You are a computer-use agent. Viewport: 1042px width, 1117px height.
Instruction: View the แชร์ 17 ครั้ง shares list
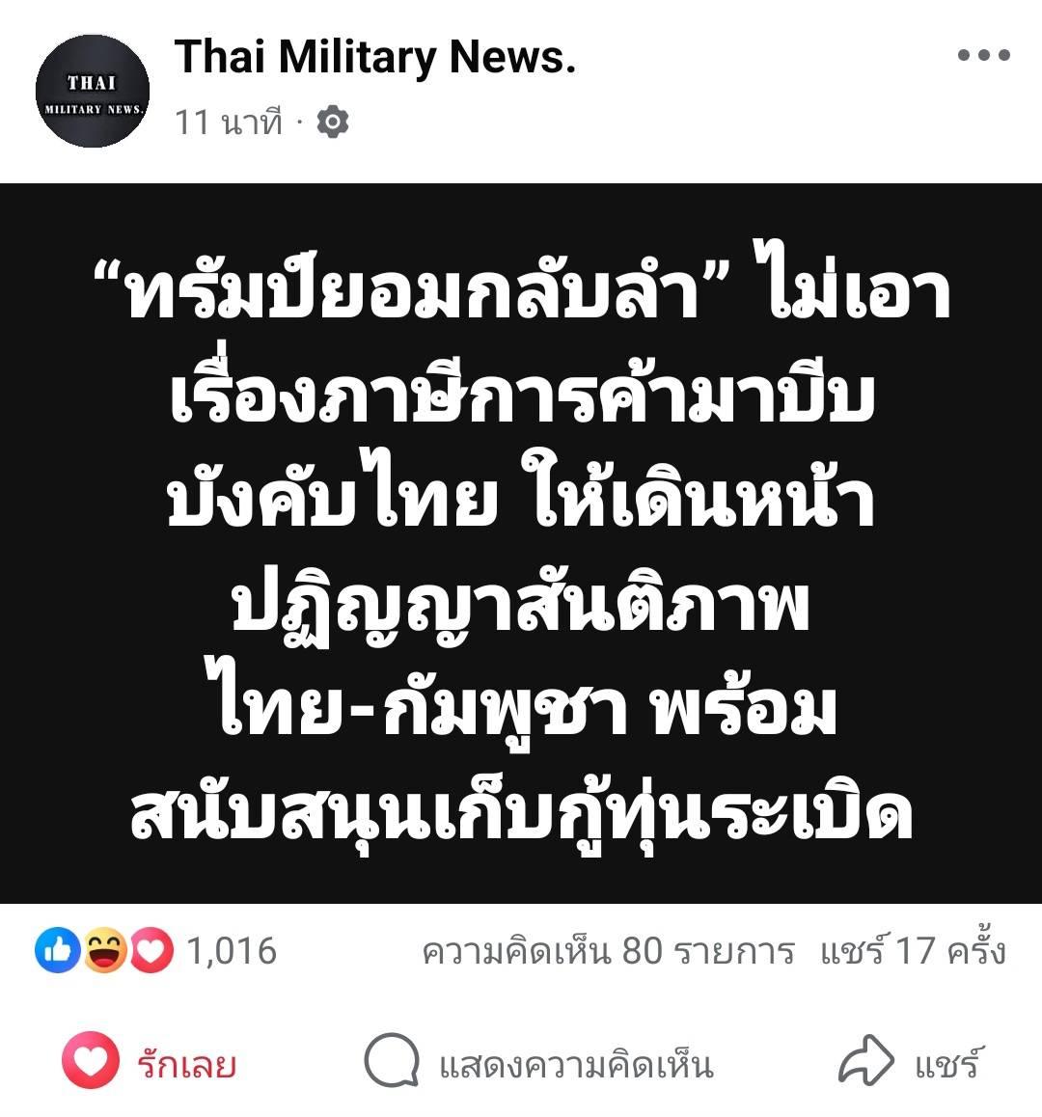coord(913,949)
